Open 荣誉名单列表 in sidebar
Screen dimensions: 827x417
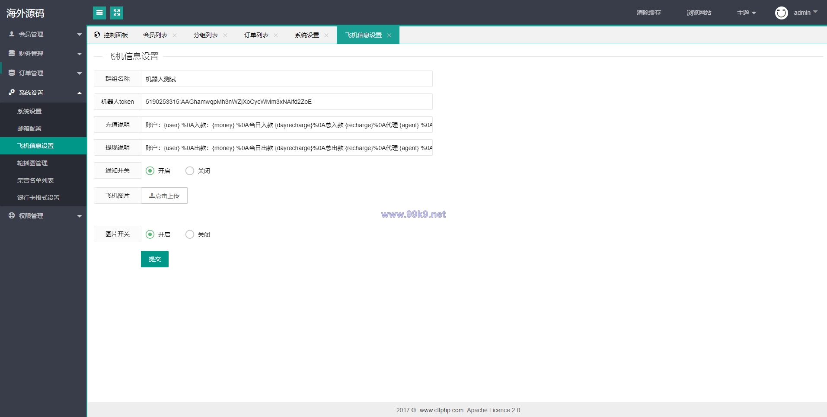pos(43,180)
